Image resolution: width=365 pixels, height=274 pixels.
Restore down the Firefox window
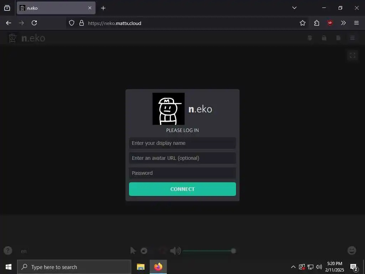click(x=340, y=8)
